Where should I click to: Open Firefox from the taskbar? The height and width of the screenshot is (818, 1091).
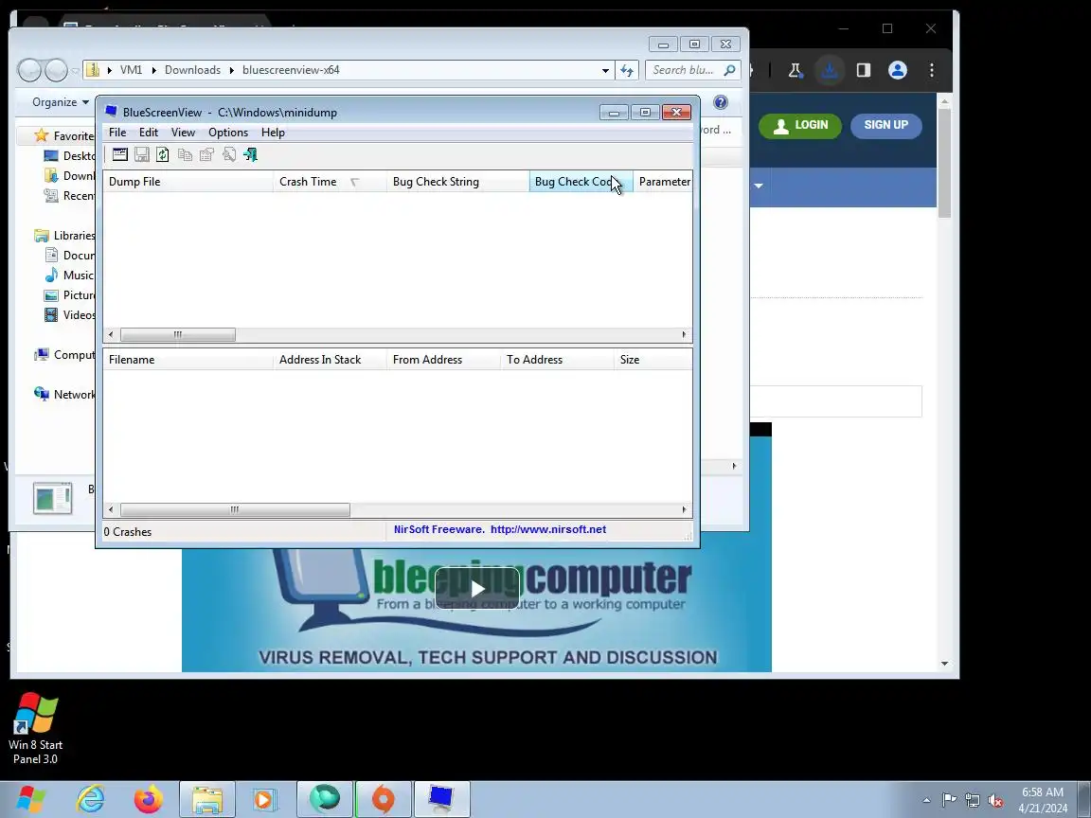point(148,799)
